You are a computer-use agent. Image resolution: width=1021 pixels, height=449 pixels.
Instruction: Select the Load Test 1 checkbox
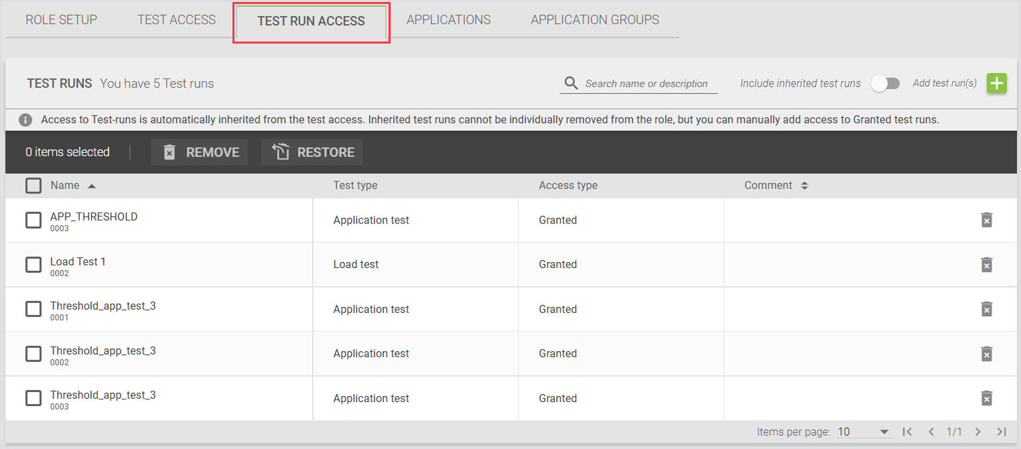(x=33, y=265)
